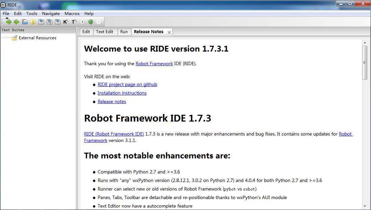
Task: Close the Release Notes tab
Action: pyautogui.click(x=169, y=32)
